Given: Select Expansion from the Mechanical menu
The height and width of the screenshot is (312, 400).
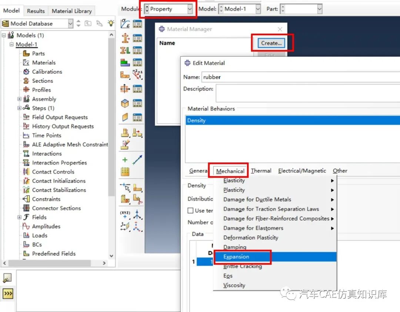Looking at the screenshot, I should point(275,257).
